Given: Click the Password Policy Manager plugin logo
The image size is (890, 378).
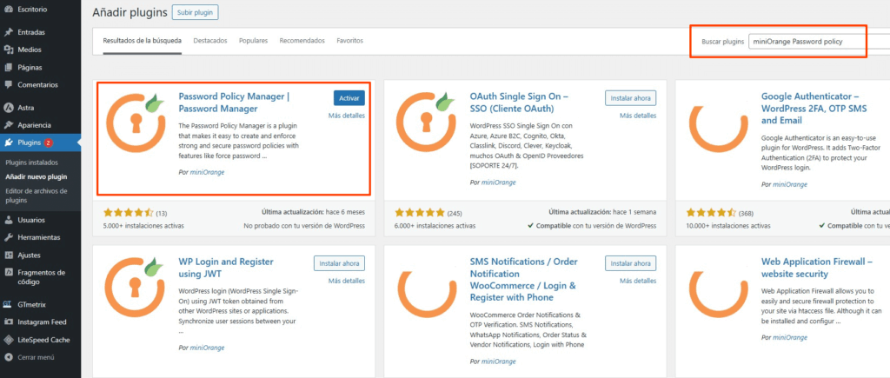Looking at the screenshot, I should [x=135, y=124].
